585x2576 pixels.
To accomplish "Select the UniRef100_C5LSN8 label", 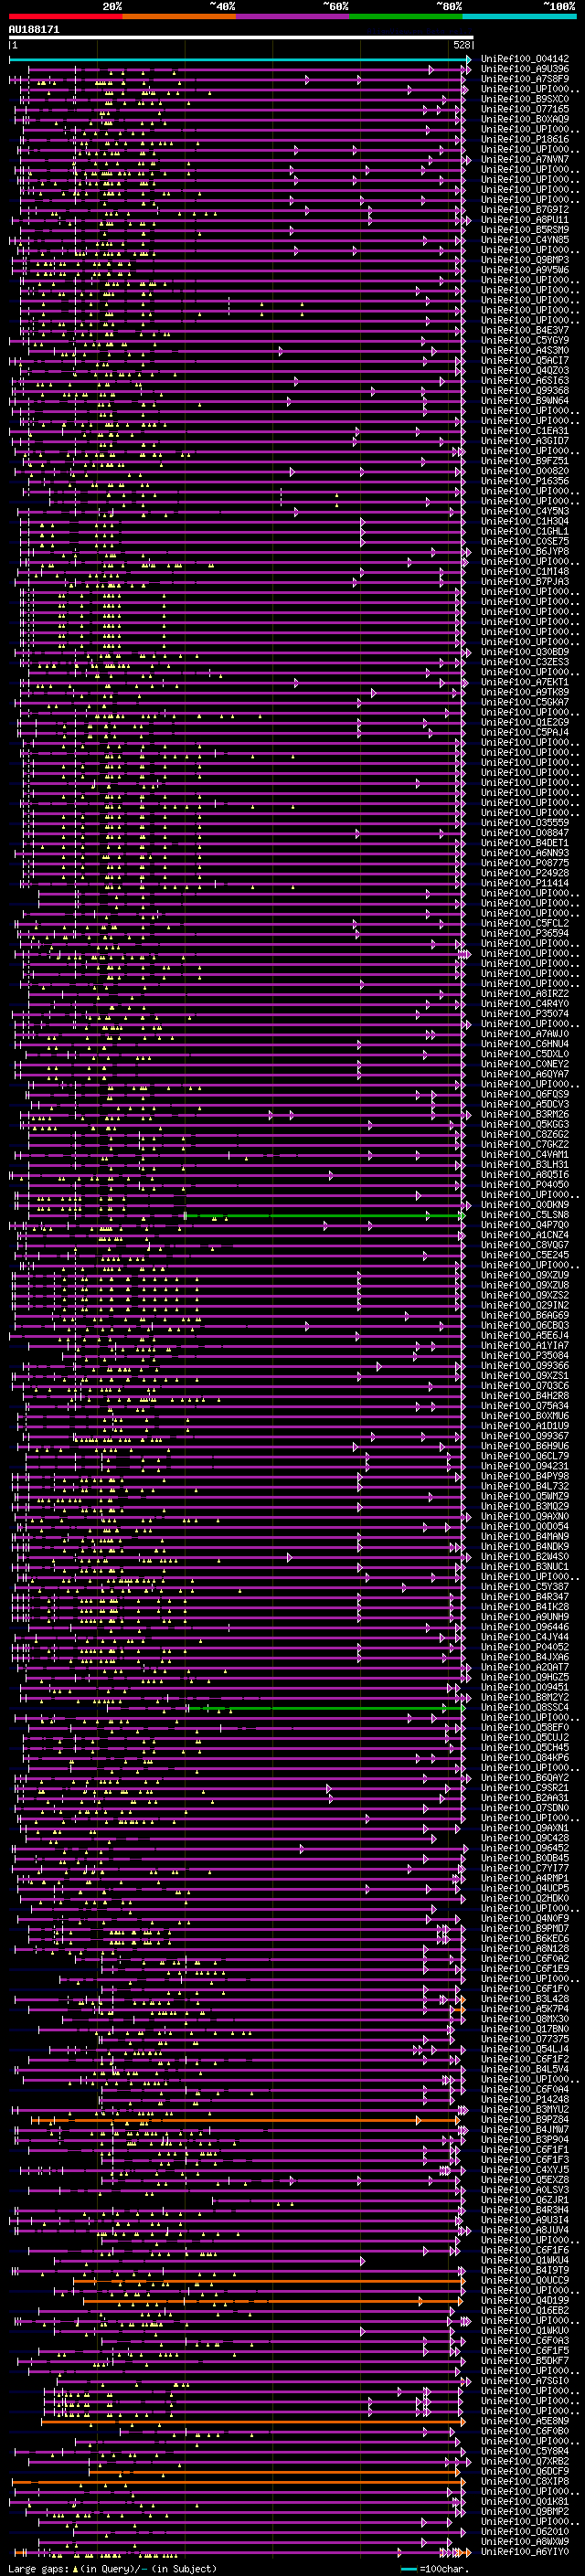I will pyautogui.click(x=525, y=1215).
